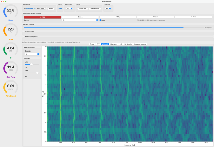
Task: Click the Export welds button
Action: click(x=95, y=9)
